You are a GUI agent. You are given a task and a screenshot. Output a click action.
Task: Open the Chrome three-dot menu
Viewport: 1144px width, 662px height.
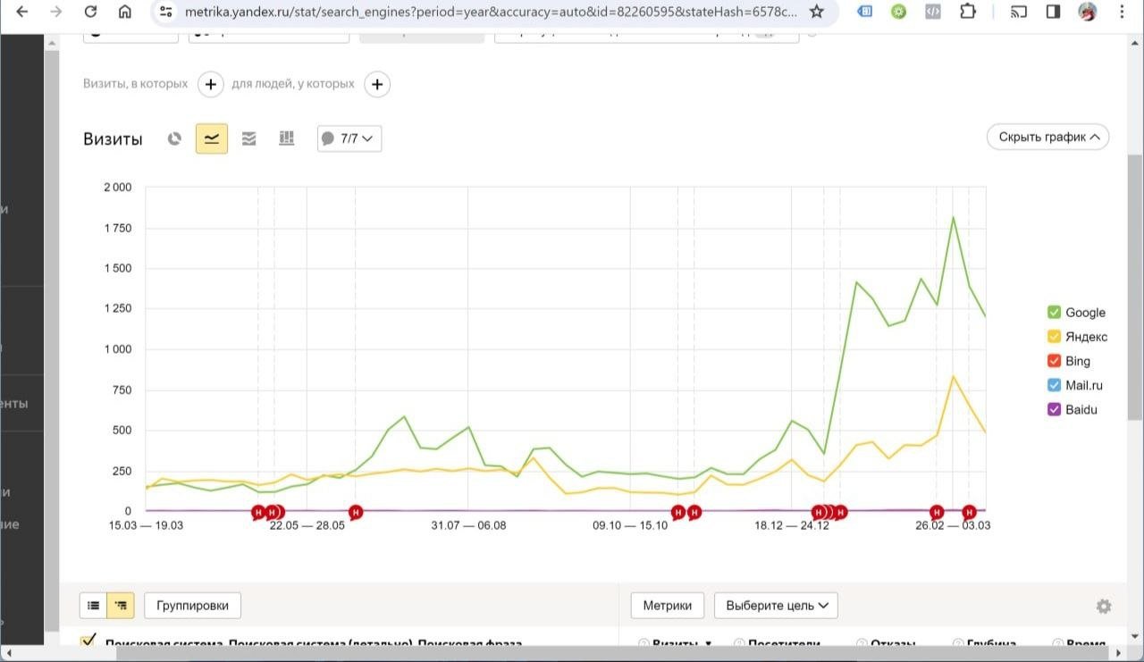pyautogui.click(x=1123, y=13)
